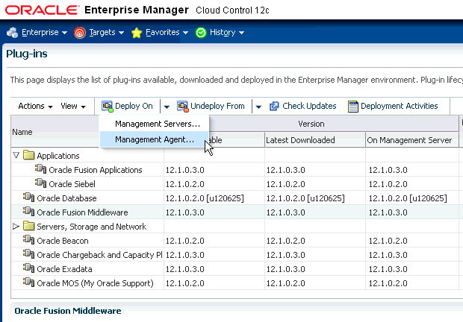Select the Oracle Fusion Applications row
463x322 pixels.
234,170
